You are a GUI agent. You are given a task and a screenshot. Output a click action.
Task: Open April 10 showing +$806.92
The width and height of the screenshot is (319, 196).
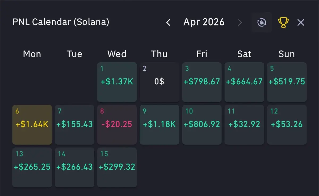(x=202, y=125)
